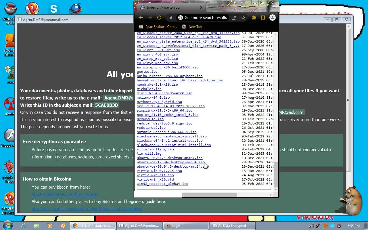Open 2pac Shakur bookmark

click(x=158, y=26)
